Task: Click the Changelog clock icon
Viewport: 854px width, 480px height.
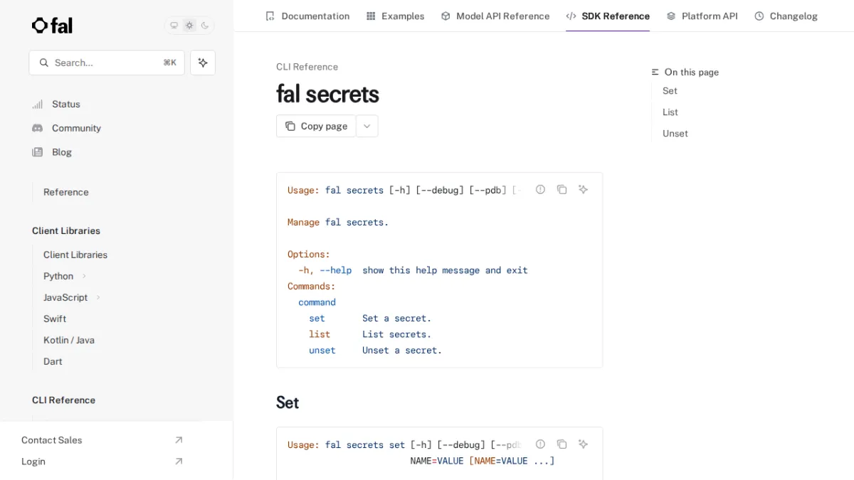Action: [759, 16]
